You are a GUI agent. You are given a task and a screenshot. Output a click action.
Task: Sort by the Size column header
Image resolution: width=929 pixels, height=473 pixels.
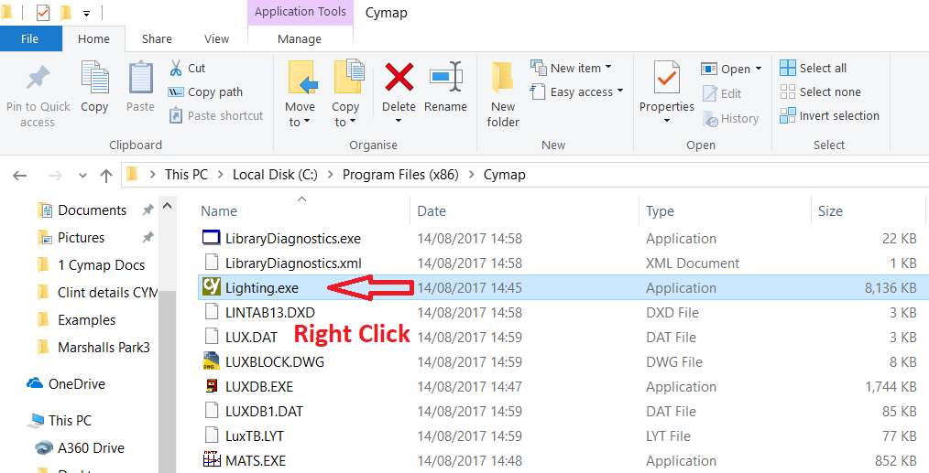[x=830, y=211]
